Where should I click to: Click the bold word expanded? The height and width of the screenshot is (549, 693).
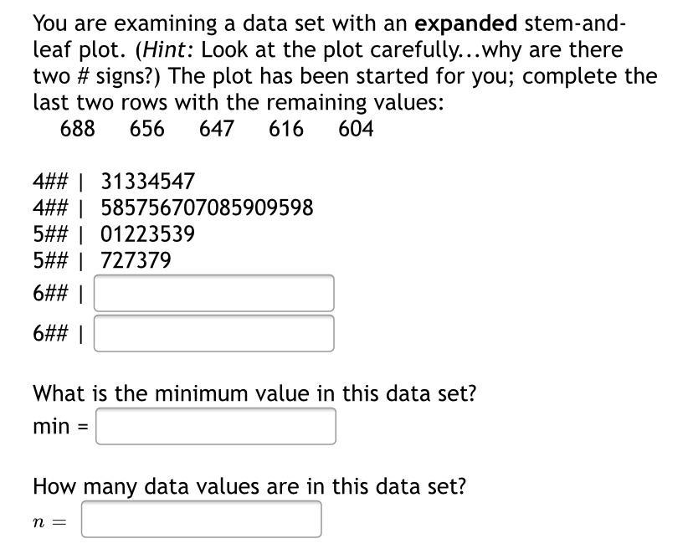pos(466,23)
